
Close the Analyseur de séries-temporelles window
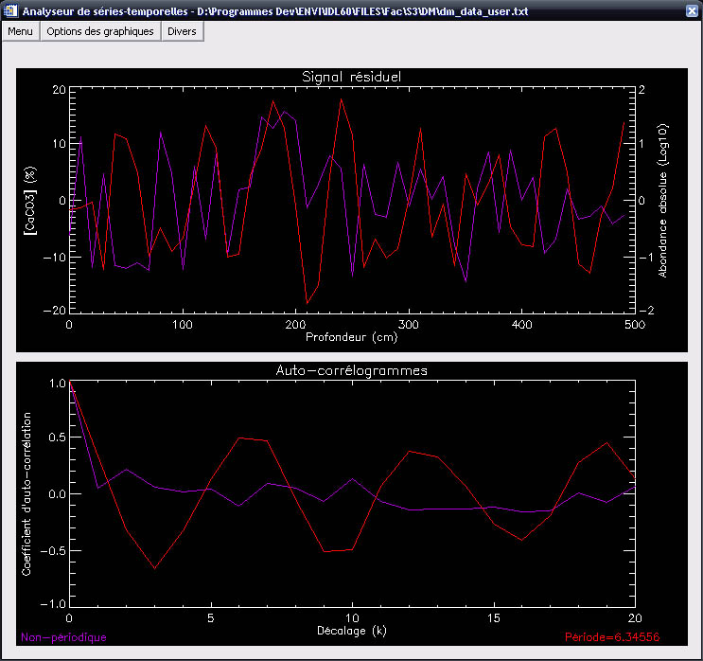(x=691, y=10)
